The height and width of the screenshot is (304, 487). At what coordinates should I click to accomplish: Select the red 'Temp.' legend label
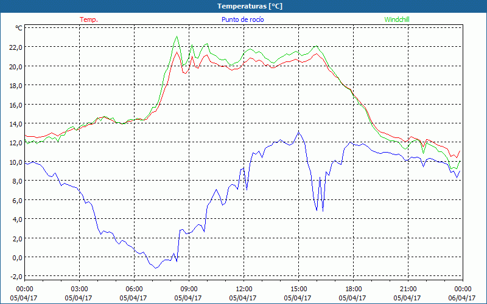point(89,19)
